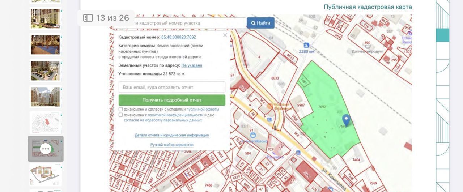Open the three-dot menu on selected thumbnail
The height and width of the screenshot is (192, 463).
coord(46,149)
